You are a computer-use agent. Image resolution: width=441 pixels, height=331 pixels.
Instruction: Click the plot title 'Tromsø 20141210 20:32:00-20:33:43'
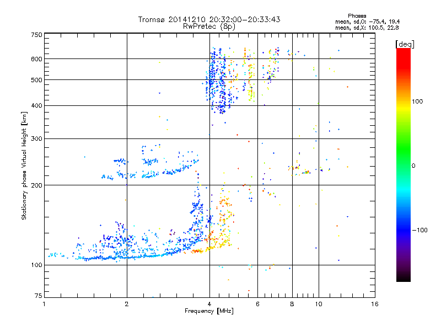tap(209, 19)
